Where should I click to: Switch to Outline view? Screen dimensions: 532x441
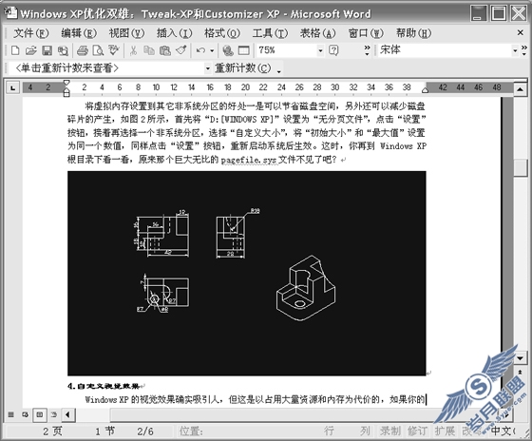(54, 414)
